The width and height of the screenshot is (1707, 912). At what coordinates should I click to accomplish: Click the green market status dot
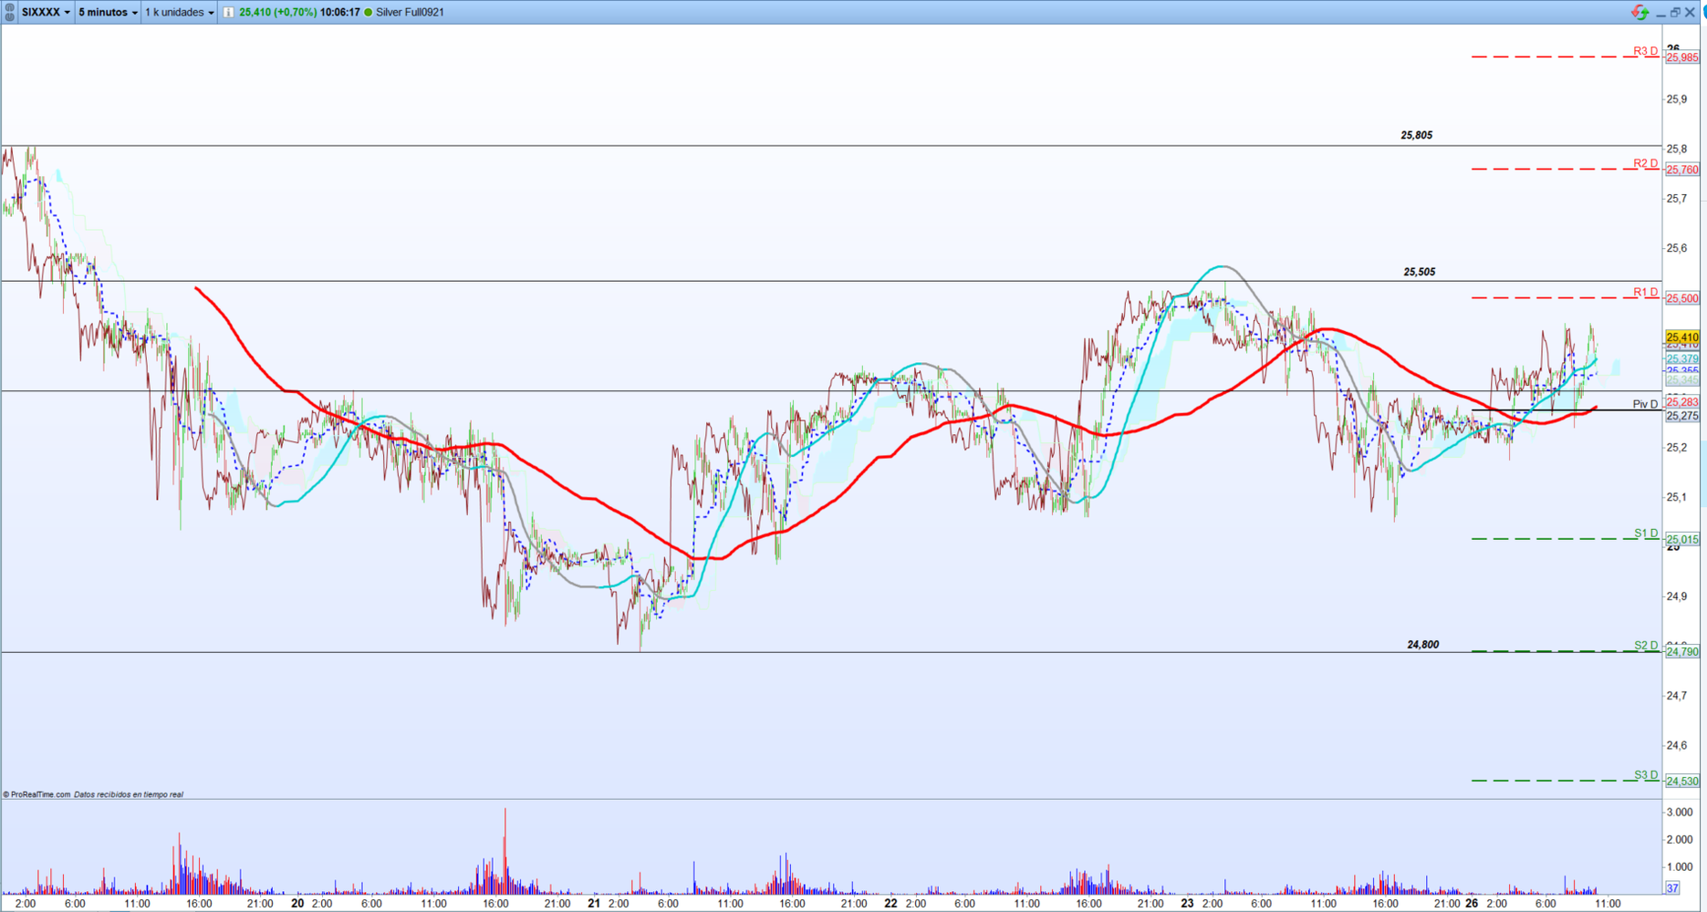369,13
